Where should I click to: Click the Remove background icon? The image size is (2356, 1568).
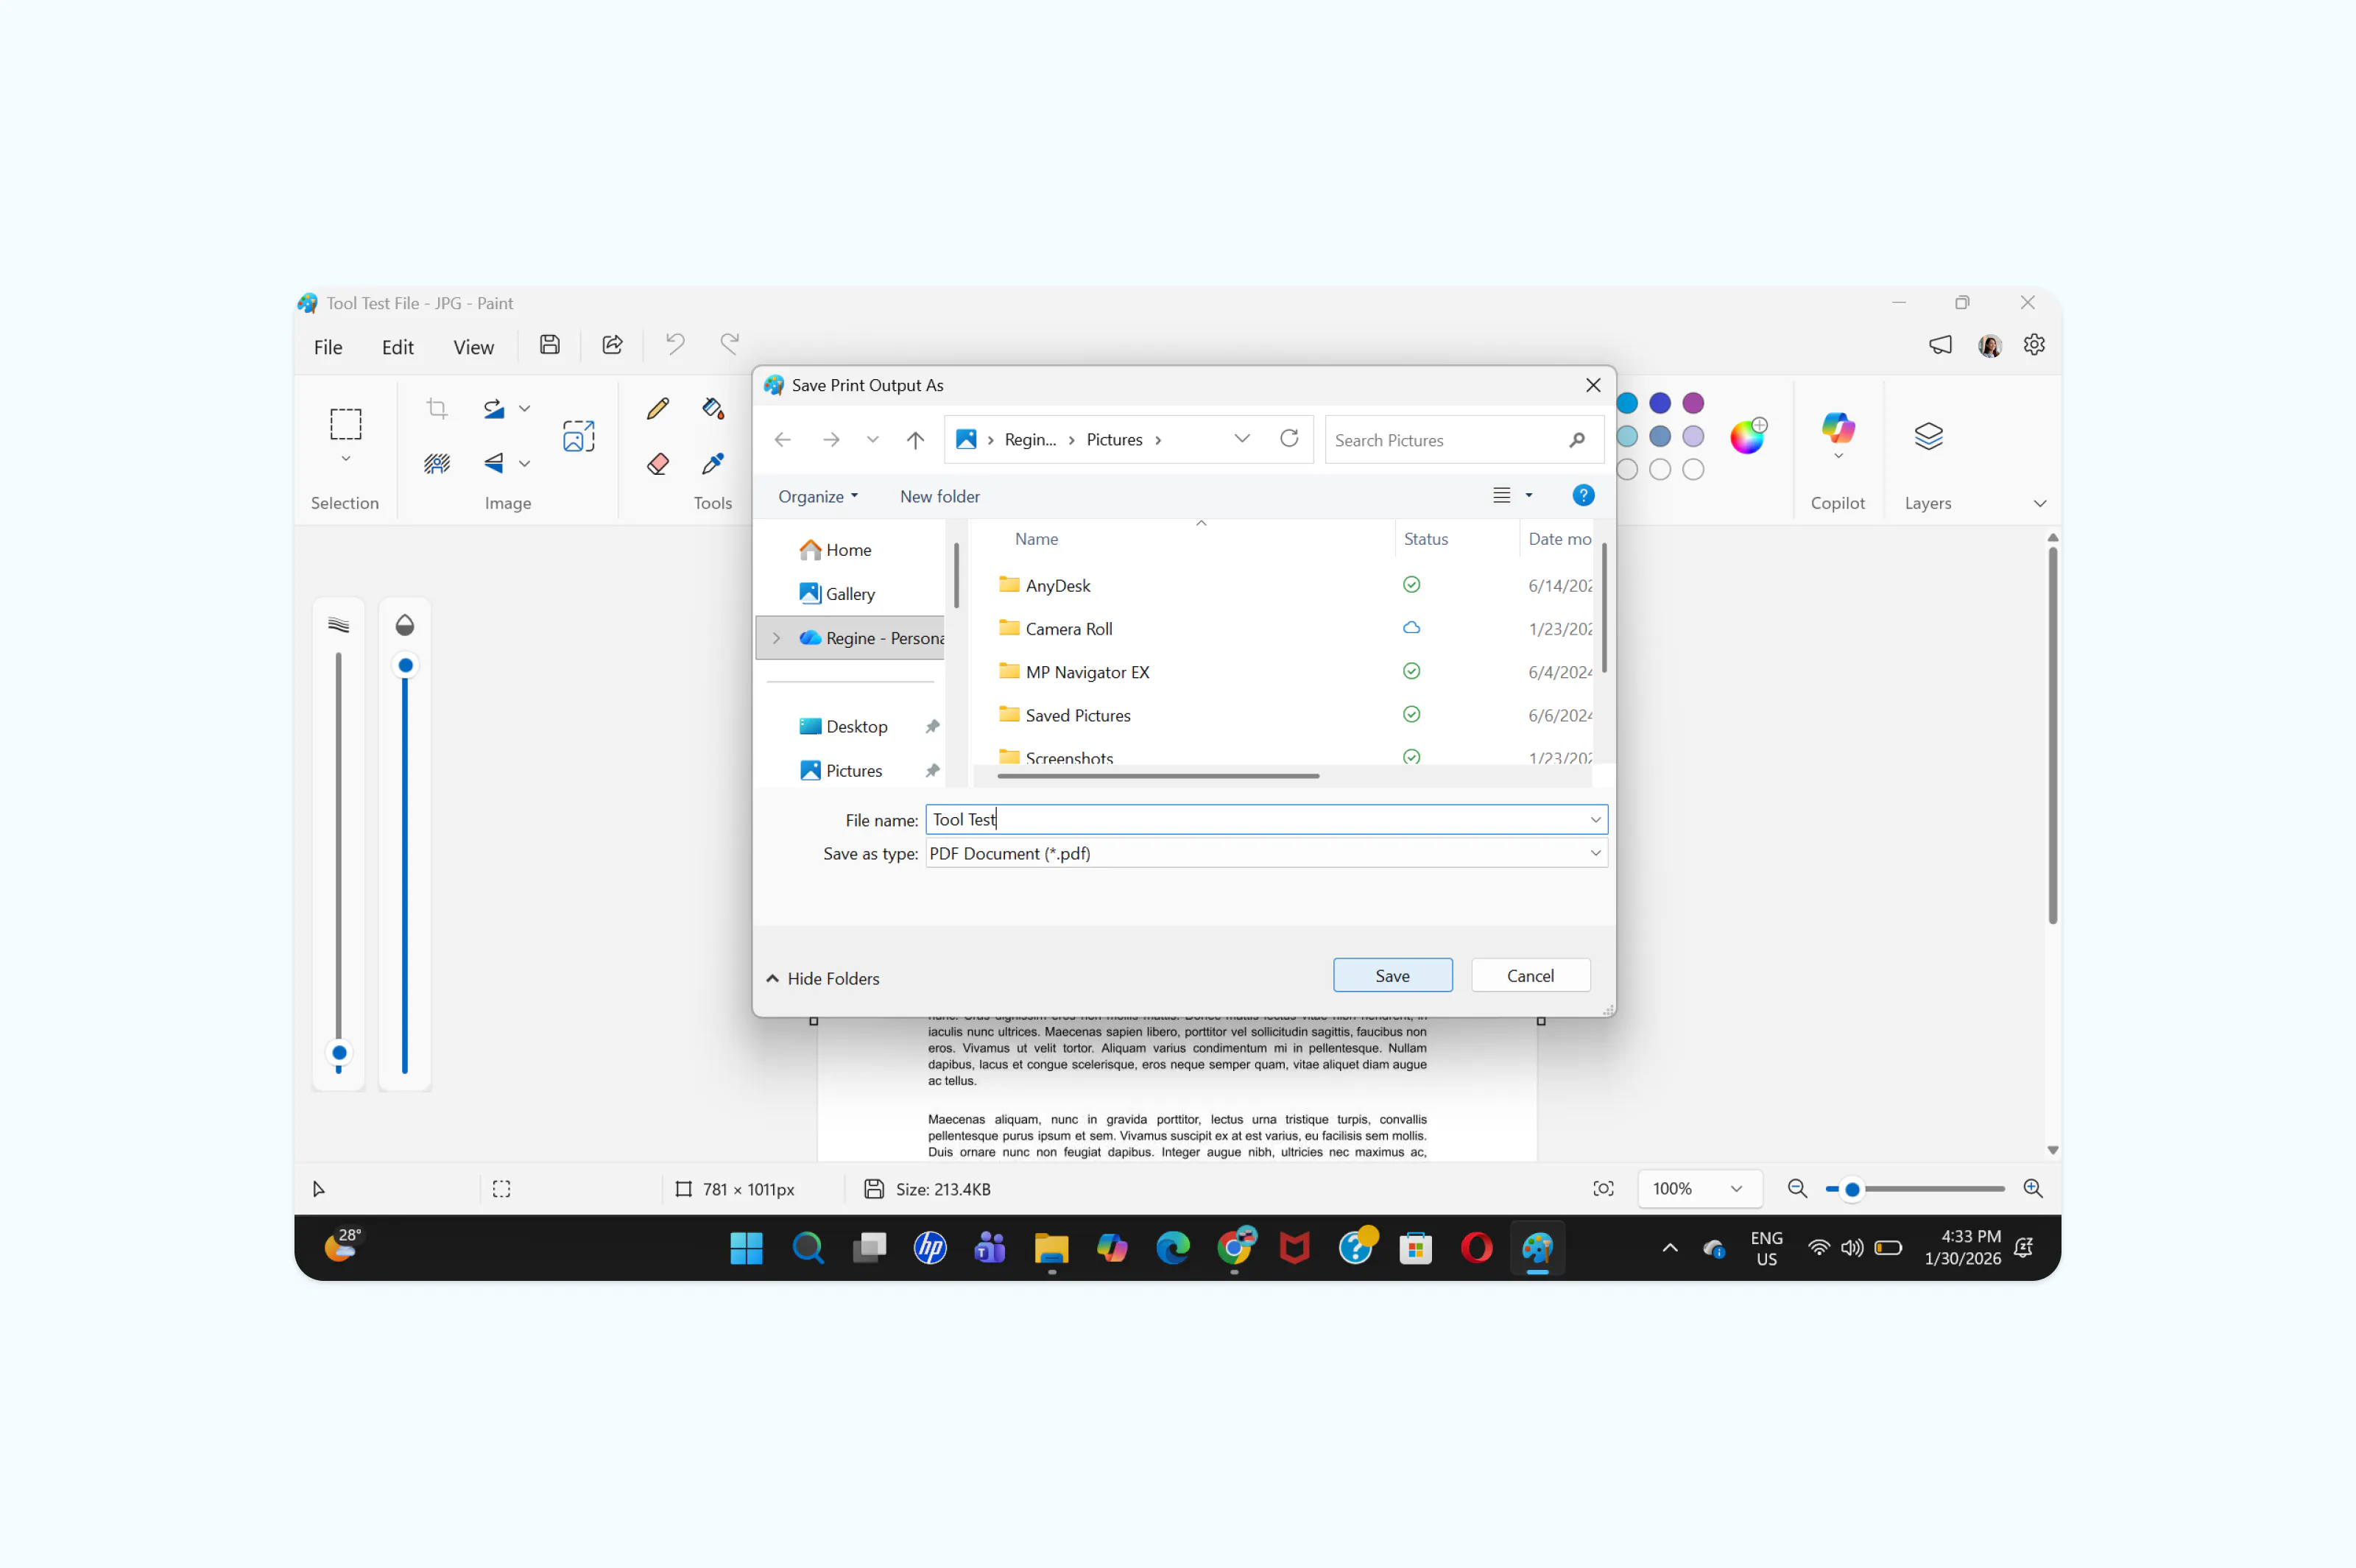(x=437, y=463)
